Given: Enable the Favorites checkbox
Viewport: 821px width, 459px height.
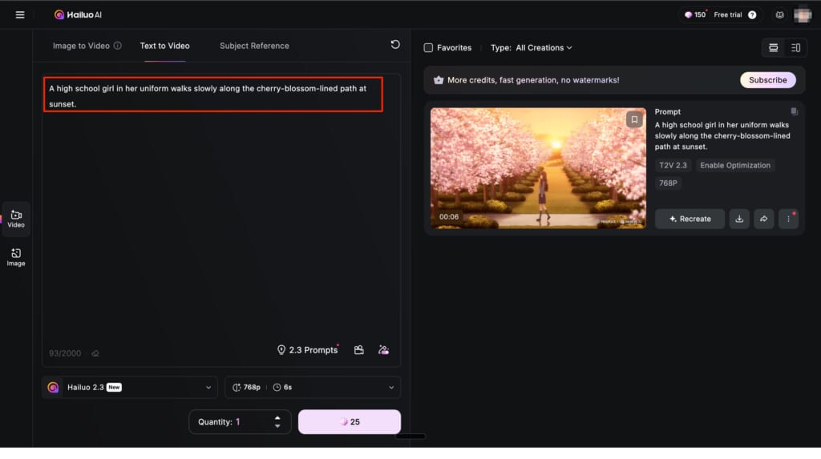Looking at the screenshot, I should pyautogui.click(x=428, y=47).
